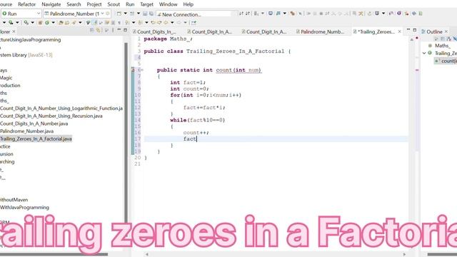457x257 pixels.
Task: Click launch configuration gear settings icon
Action: click(x=108, y=14)
